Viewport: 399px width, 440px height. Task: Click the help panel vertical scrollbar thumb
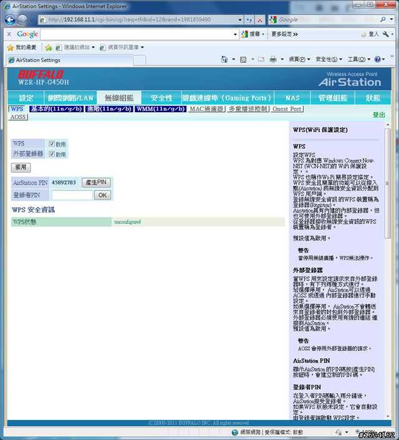(387, 184)
